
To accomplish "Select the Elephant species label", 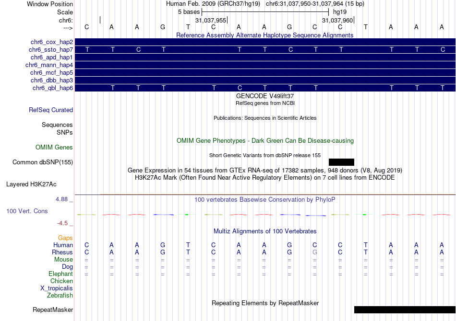I will [x=61, y=274].
